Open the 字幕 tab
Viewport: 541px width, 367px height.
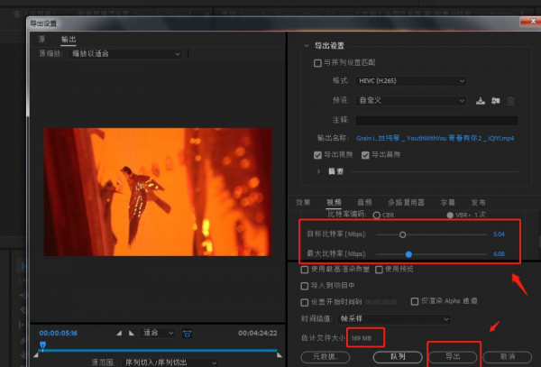point(447,203)
